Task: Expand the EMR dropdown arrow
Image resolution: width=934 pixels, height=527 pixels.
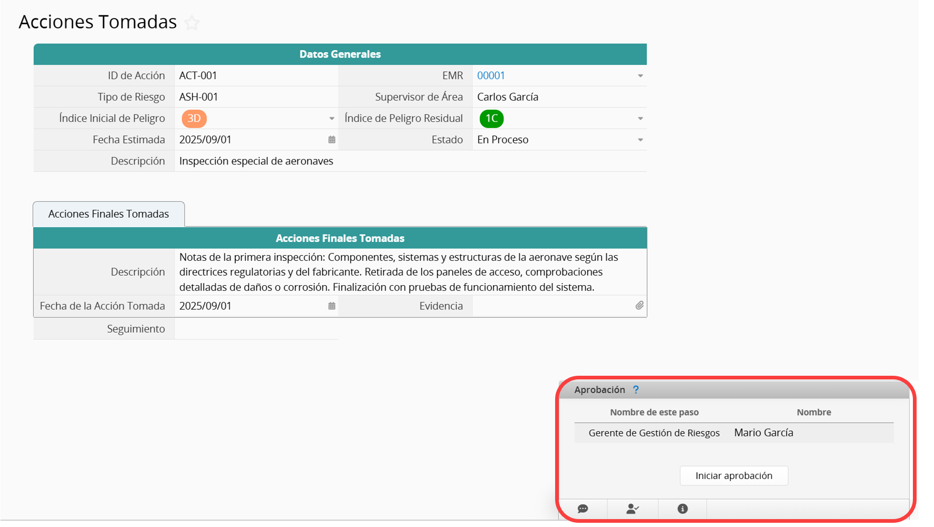Action: 640,76
